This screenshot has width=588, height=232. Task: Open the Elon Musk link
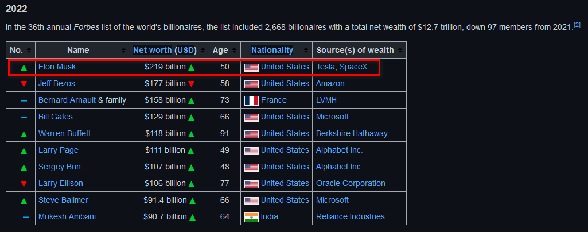[57, 67]
